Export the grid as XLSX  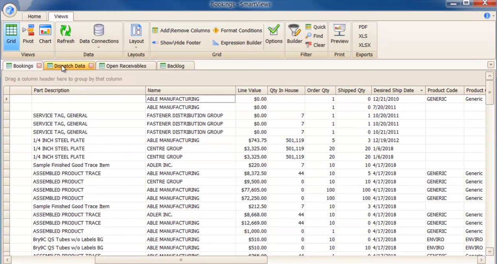[x=364, y=45]
